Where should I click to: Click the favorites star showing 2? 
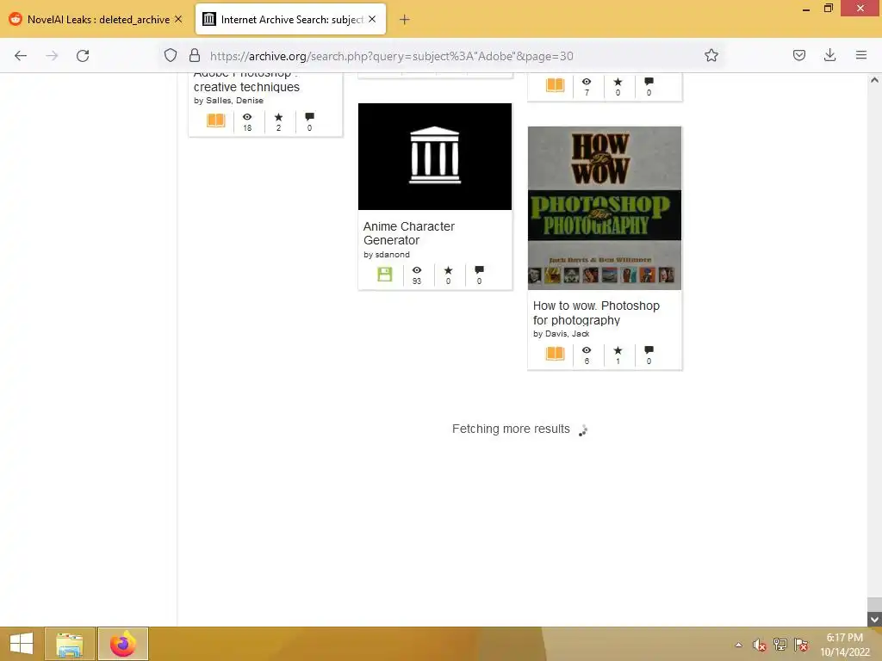point(278,117)
